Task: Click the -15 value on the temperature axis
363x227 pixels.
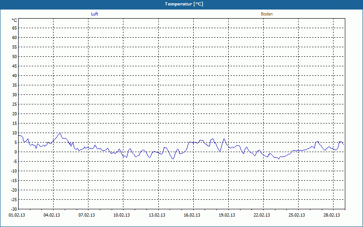Action: click(x=14, y=180)
